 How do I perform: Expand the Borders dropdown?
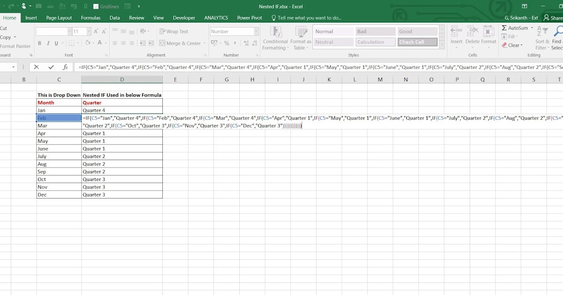(78, 43)
